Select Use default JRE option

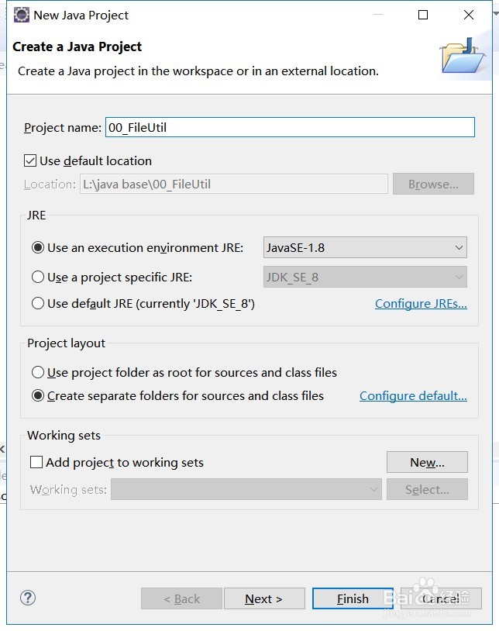(38, 303)
